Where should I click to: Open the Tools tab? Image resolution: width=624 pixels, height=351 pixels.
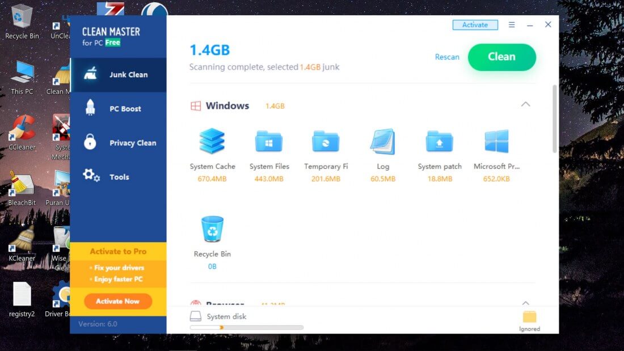click(118, 177)
